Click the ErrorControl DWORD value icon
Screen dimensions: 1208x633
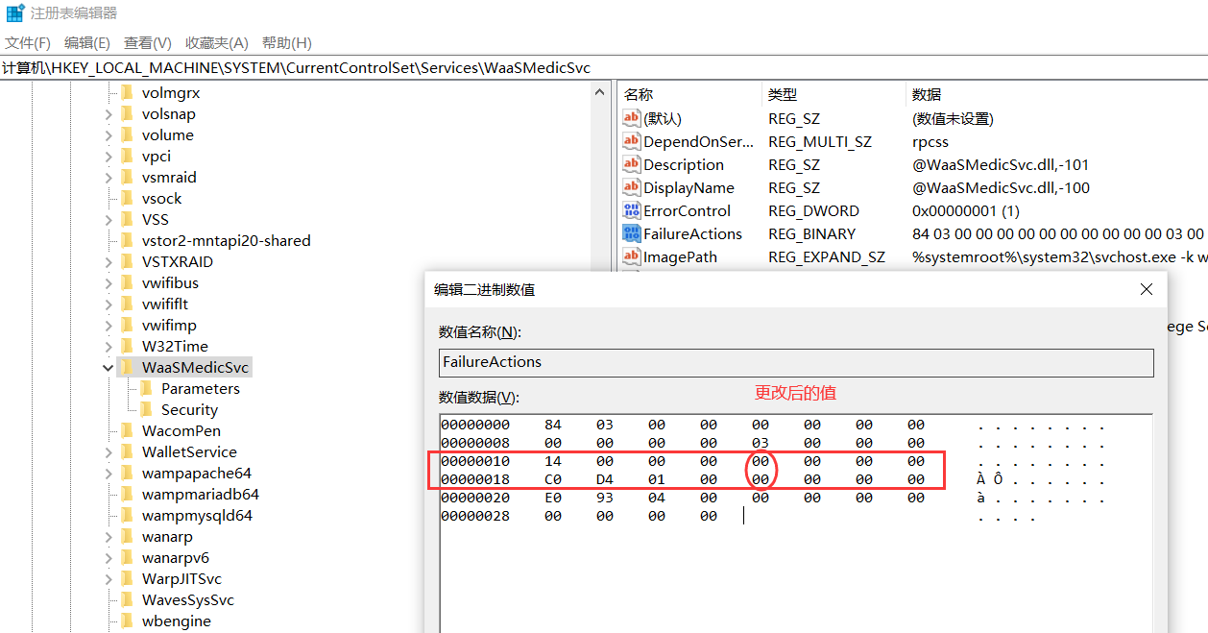click(x=631, y=210)
